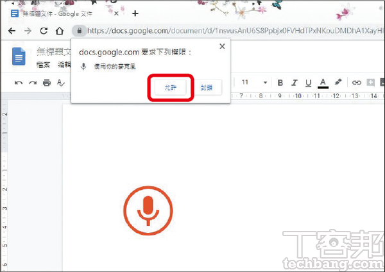Click the horizontal ruler at mark 10
The height and width of the screenshot is (272, 385).
(x=298, y=96)
